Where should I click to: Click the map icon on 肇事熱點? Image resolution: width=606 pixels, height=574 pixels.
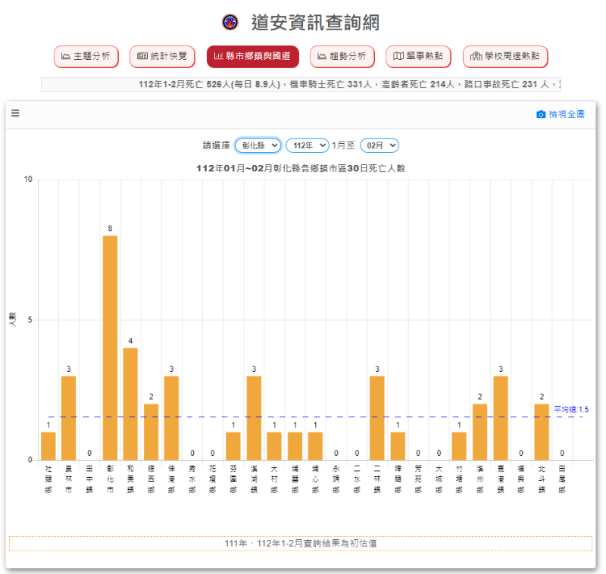(398, 56)
